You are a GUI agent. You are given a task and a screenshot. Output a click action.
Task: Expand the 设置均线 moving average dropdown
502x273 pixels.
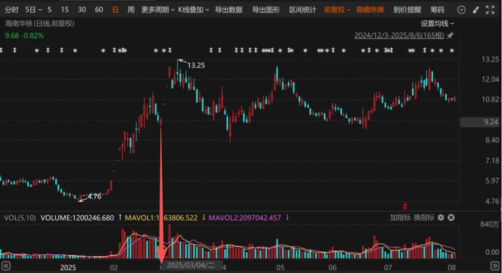437,24
